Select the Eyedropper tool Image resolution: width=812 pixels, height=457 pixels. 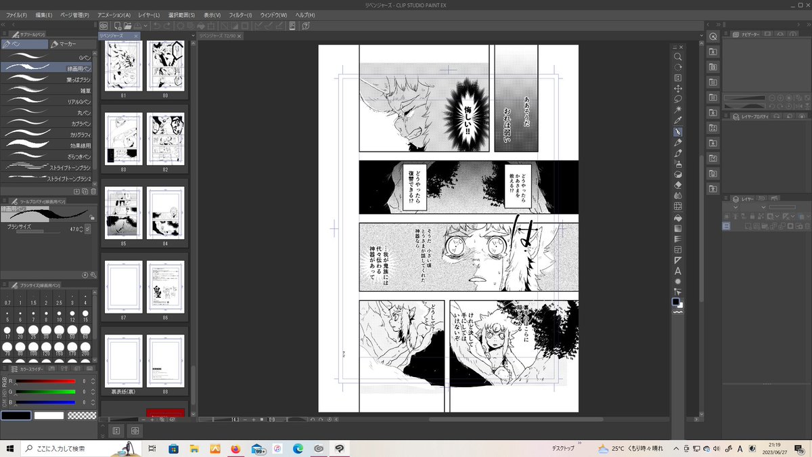point(678,121)
